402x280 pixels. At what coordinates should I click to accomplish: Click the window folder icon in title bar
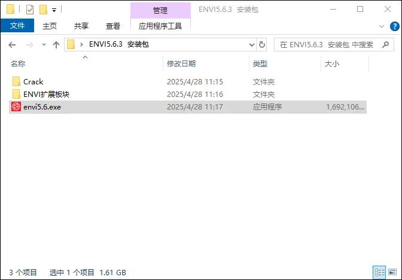pyautogui.click(x=10, y=9)
